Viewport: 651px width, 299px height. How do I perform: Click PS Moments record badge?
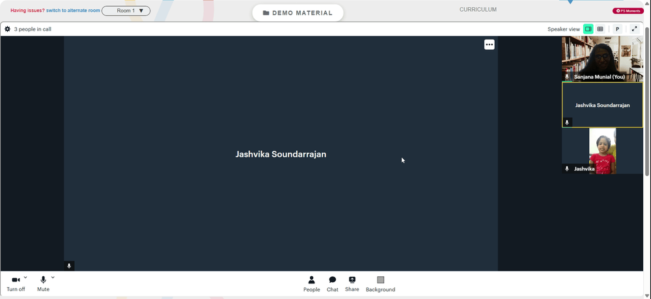click(x=628, y=11)
